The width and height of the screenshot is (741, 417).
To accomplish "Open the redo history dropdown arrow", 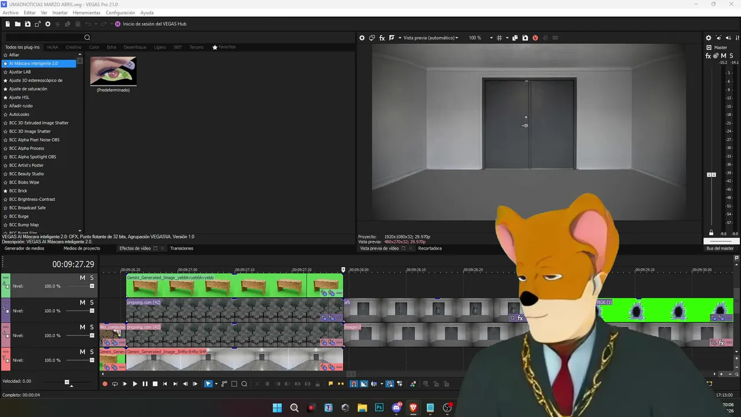I will coord(111,24).
